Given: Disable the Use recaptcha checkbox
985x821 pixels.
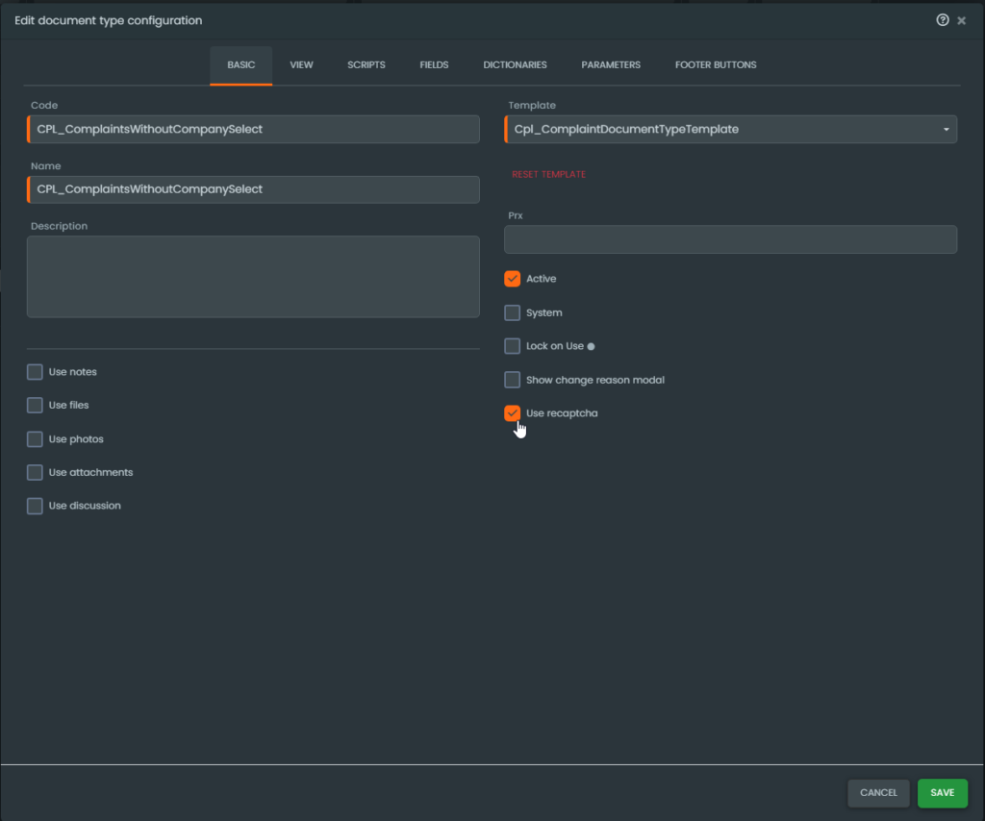Looking at the screenshot, I should (x=513, y=413).
